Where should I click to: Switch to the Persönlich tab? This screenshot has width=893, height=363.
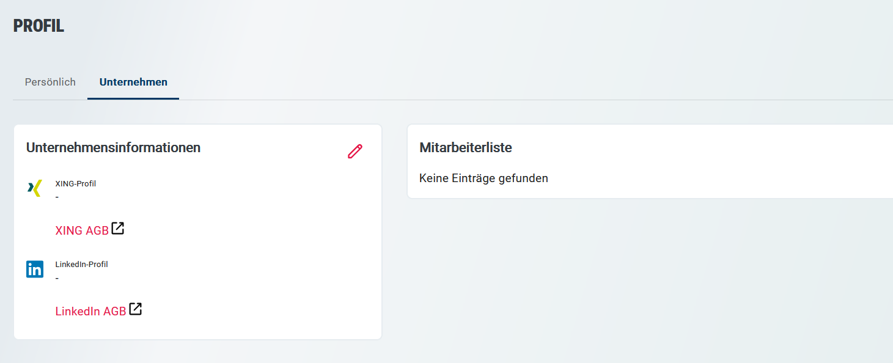click(x=50, y=81)
